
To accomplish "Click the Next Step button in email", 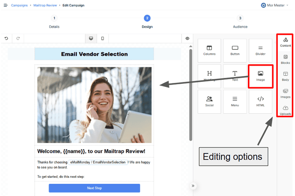I will (x=94, y=188).
